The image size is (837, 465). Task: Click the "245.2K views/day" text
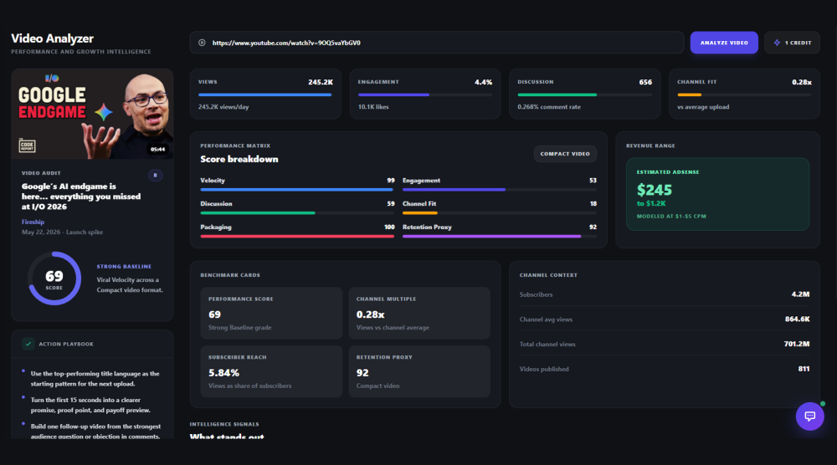pos(223,107)
